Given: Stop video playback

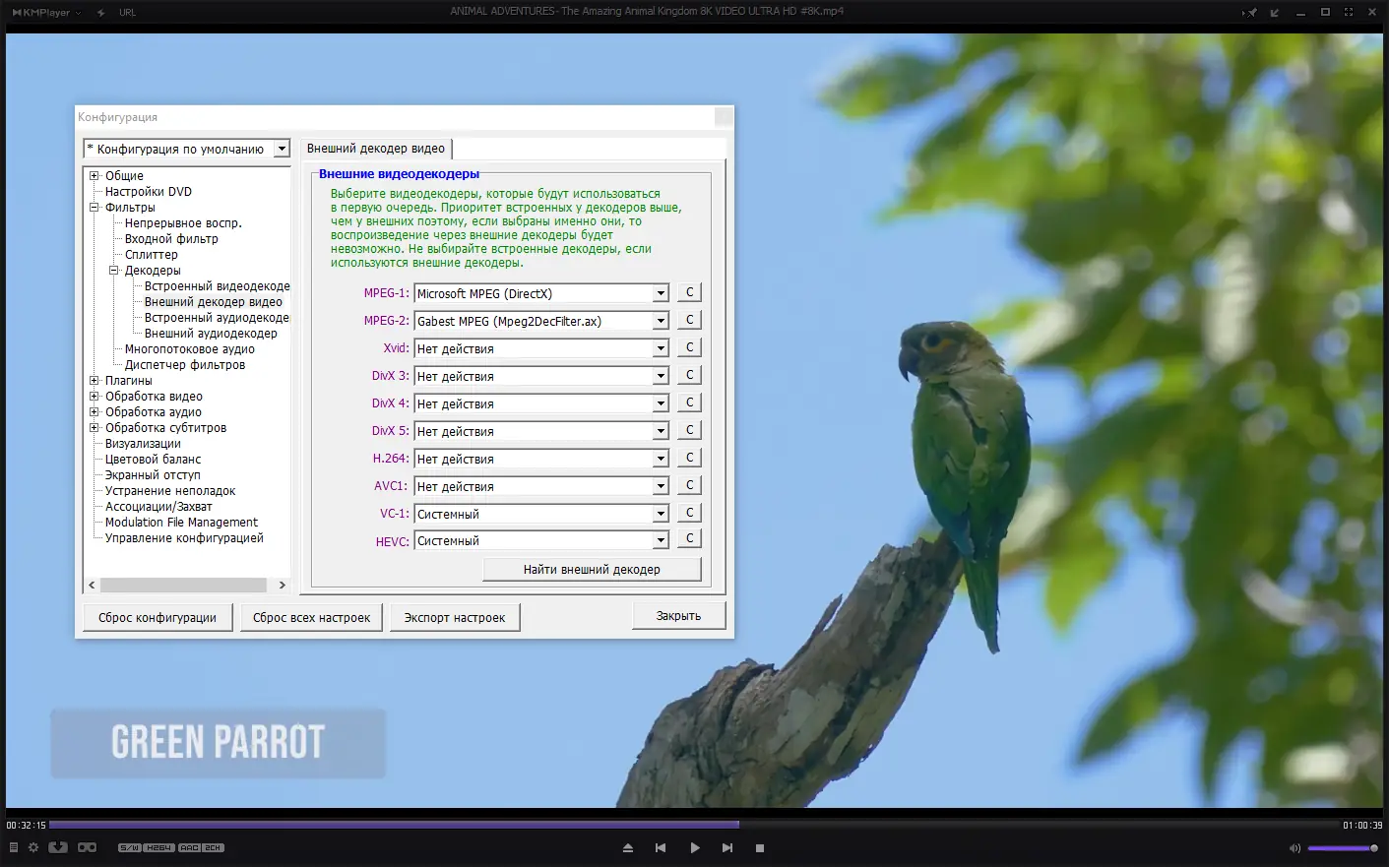Looking at the screenshot, I should [x=760, y=847].
